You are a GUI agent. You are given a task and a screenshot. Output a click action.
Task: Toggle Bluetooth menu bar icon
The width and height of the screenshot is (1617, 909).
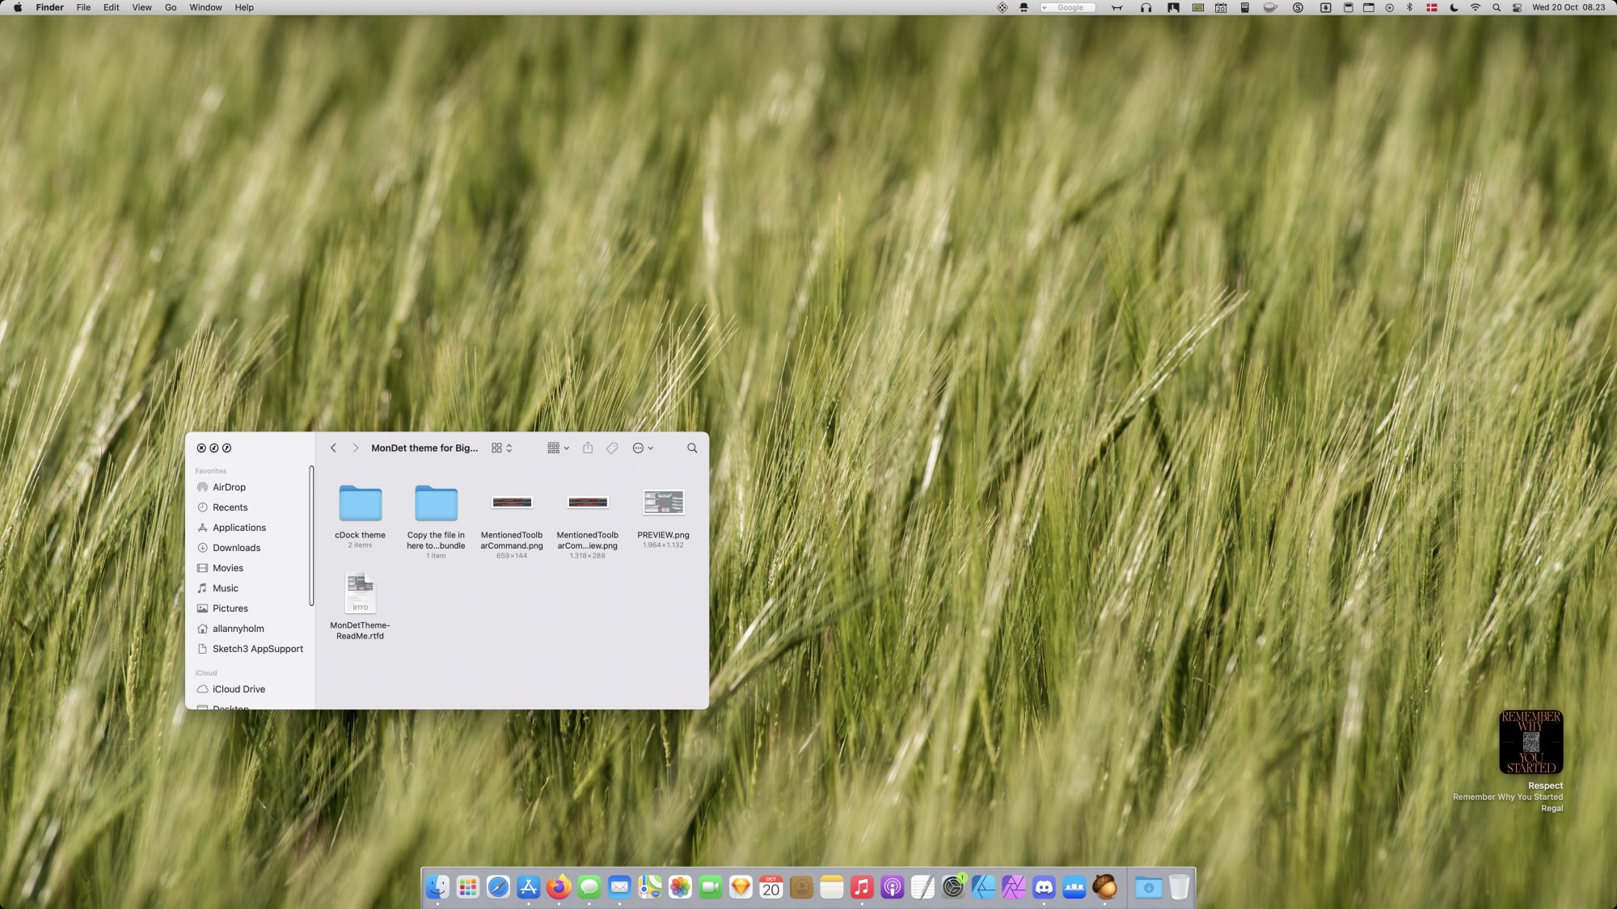pos(1409,7)
